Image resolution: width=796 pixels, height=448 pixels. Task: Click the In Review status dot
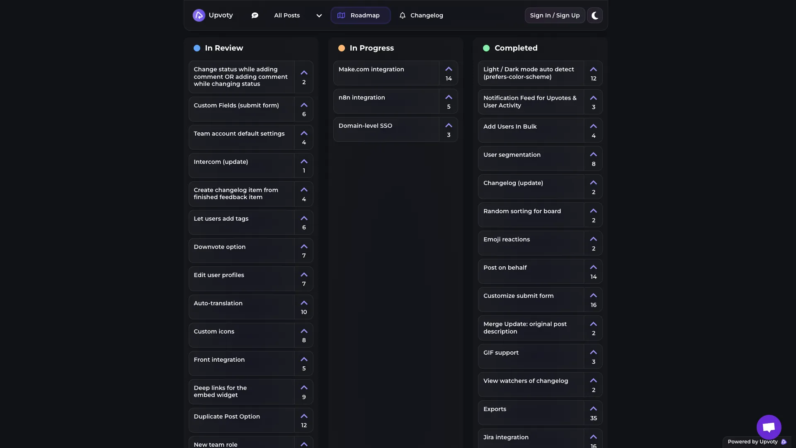point(197,48)
